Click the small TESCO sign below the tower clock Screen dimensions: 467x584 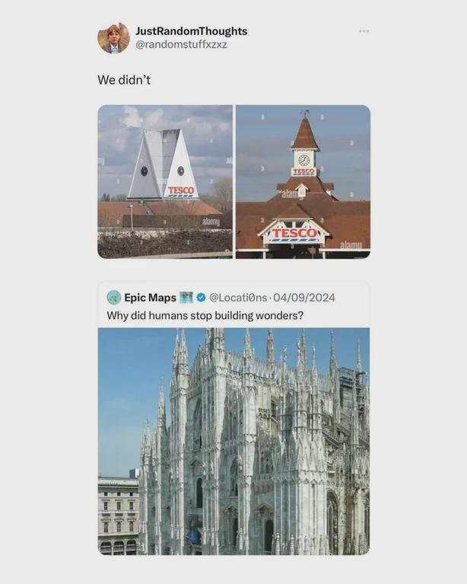point(303,172)
